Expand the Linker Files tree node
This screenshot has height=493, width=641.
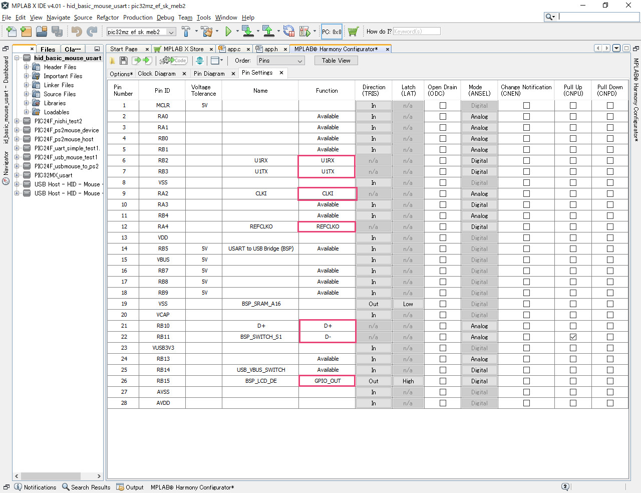click(x=27, y=85)
